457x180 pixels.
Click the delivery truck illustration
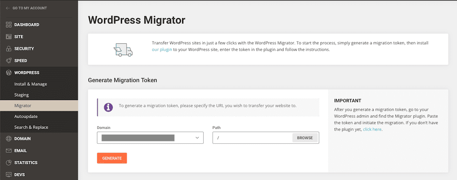[123, 50]
